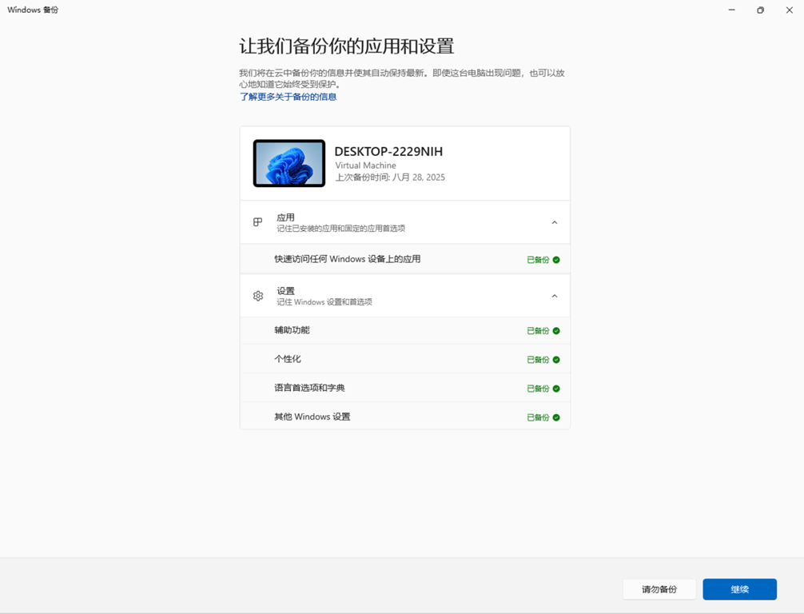Image resolution: width=804 pixels, height=614 pixels.
Task: Click the 让我们备份你的应用和设置 heading
Action: 347,46
